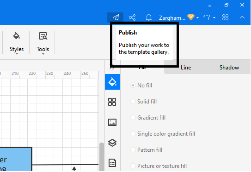Click the Publish paper plane icon
Image resolution: width=251 pixels, height=172 pixels.
click(x=116, y=17)
